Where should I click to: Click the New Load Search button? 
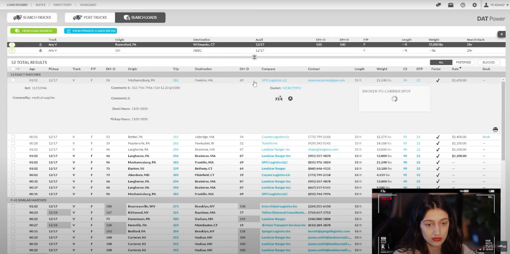click(x=34, y=31)
